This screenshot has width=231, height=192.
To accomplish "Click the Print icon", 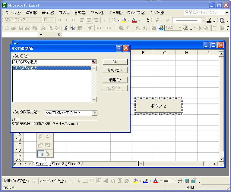I will [x=43, y=28].
